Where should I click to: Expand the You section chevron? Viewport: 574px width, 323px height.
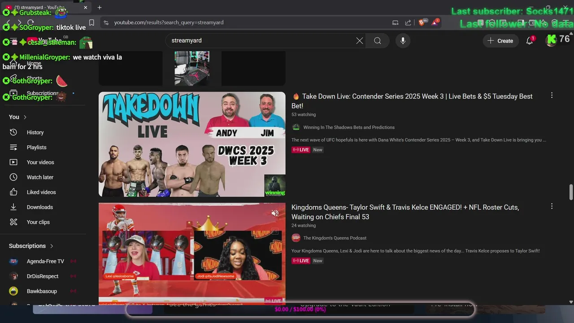pyautogui.click(x=25, y=117)
